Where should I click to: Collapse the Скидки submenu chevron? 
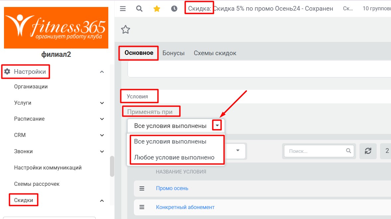(x=102, y=200)
